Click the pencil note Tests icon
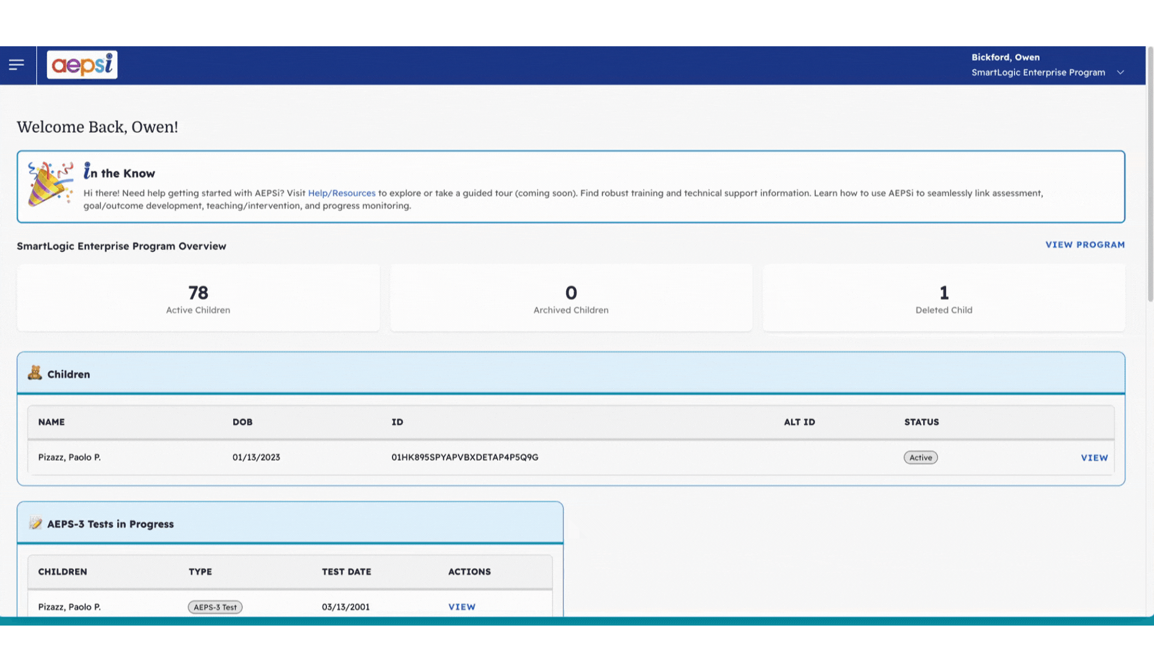 pyautogui.click(x=35, y=523)
